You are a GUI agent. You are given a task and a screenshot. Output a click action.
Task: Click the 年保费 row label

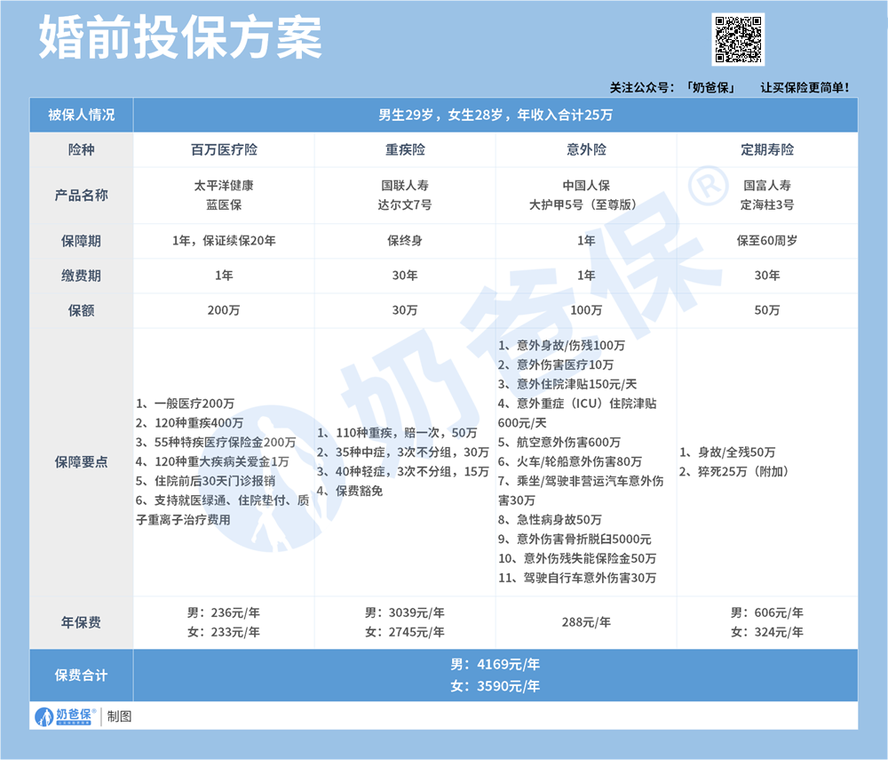(82, 622)
